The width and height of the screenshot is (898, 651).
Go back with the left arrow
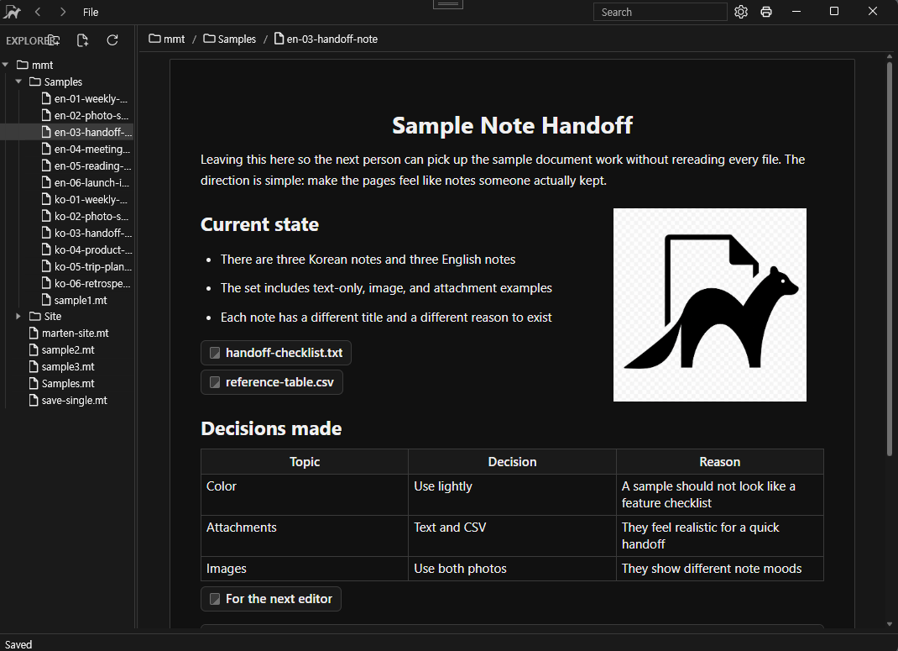(x=38, y=12)
